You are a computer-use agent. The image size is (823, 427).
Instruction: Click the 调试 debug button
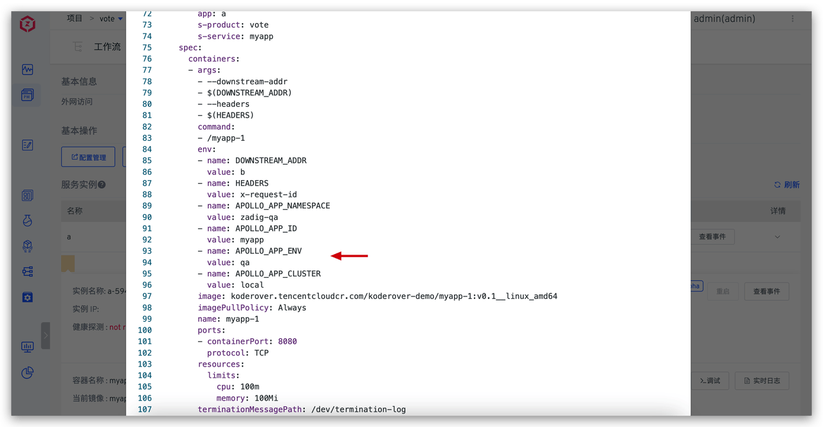click(710, 381)
